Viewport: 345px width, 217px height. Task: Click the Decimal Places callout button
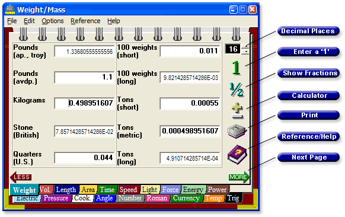click(x=308, y=31)
